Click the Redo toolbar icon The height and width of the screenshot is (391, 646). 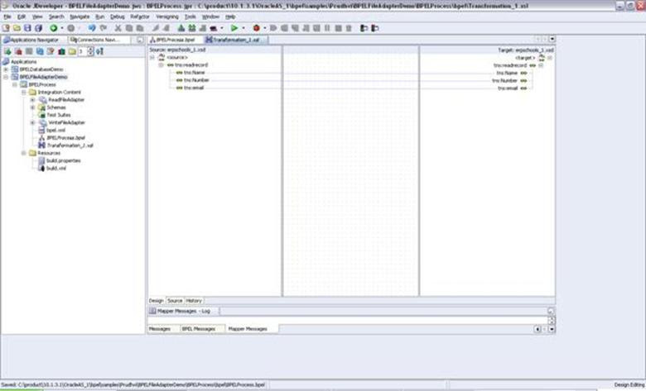pos(104,28)
